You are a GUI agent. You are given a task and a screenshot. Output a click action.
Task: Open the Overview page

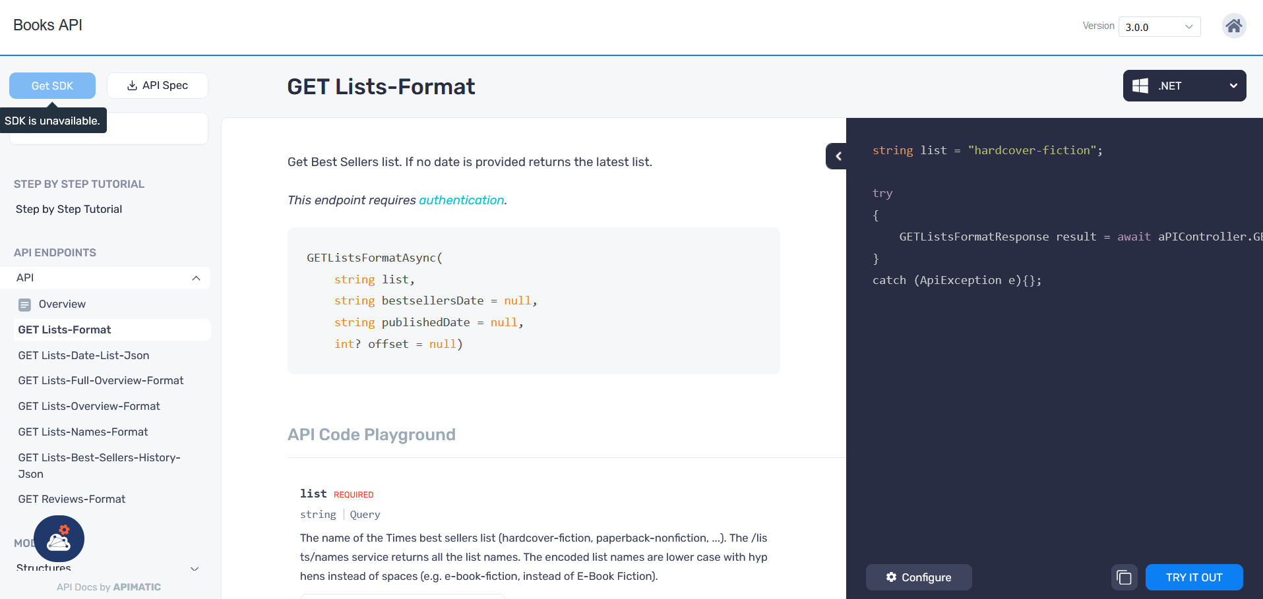click(x=62, y=304)
